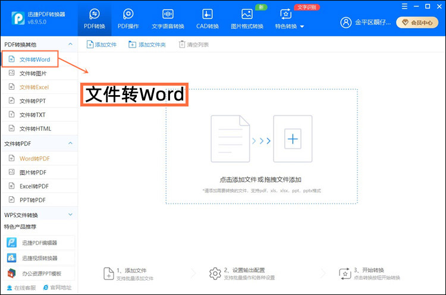Expand the 特色转换 dropdown arrow
This screenshot has width=446, height=295.
302,27
